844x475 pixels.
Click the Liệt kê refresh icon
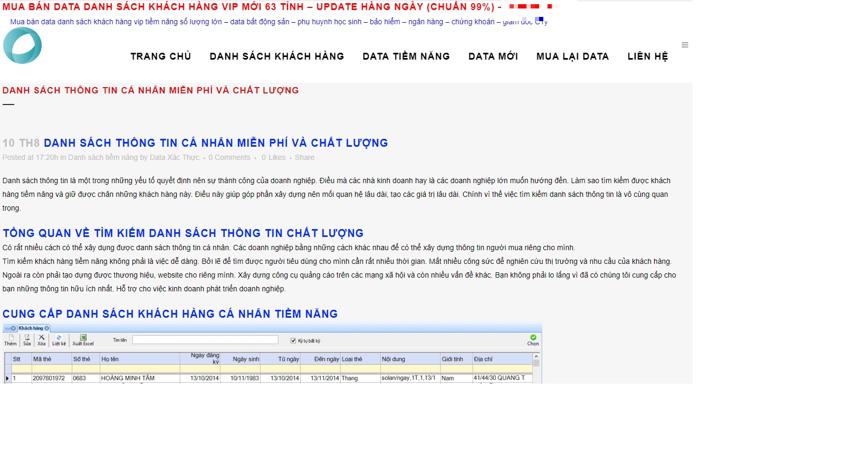pos(59,340)
